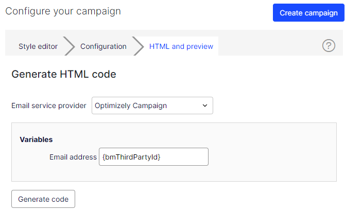Click the Optimizely Campaign selected value
Screen dimensions: 345x211
coord(131,105)
